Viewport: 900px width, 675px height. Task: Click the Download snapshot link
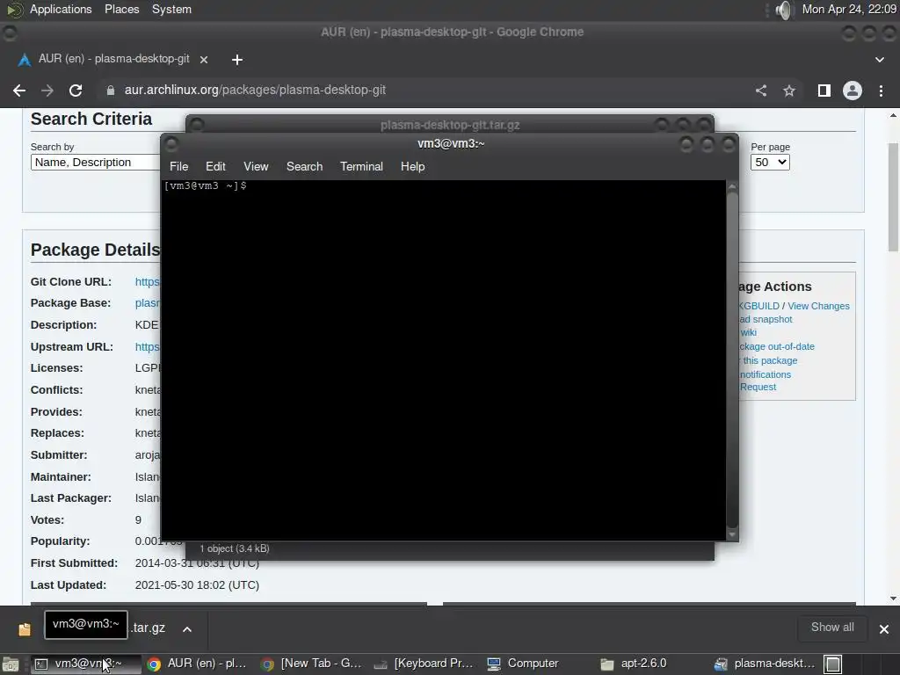pos(766,319)
